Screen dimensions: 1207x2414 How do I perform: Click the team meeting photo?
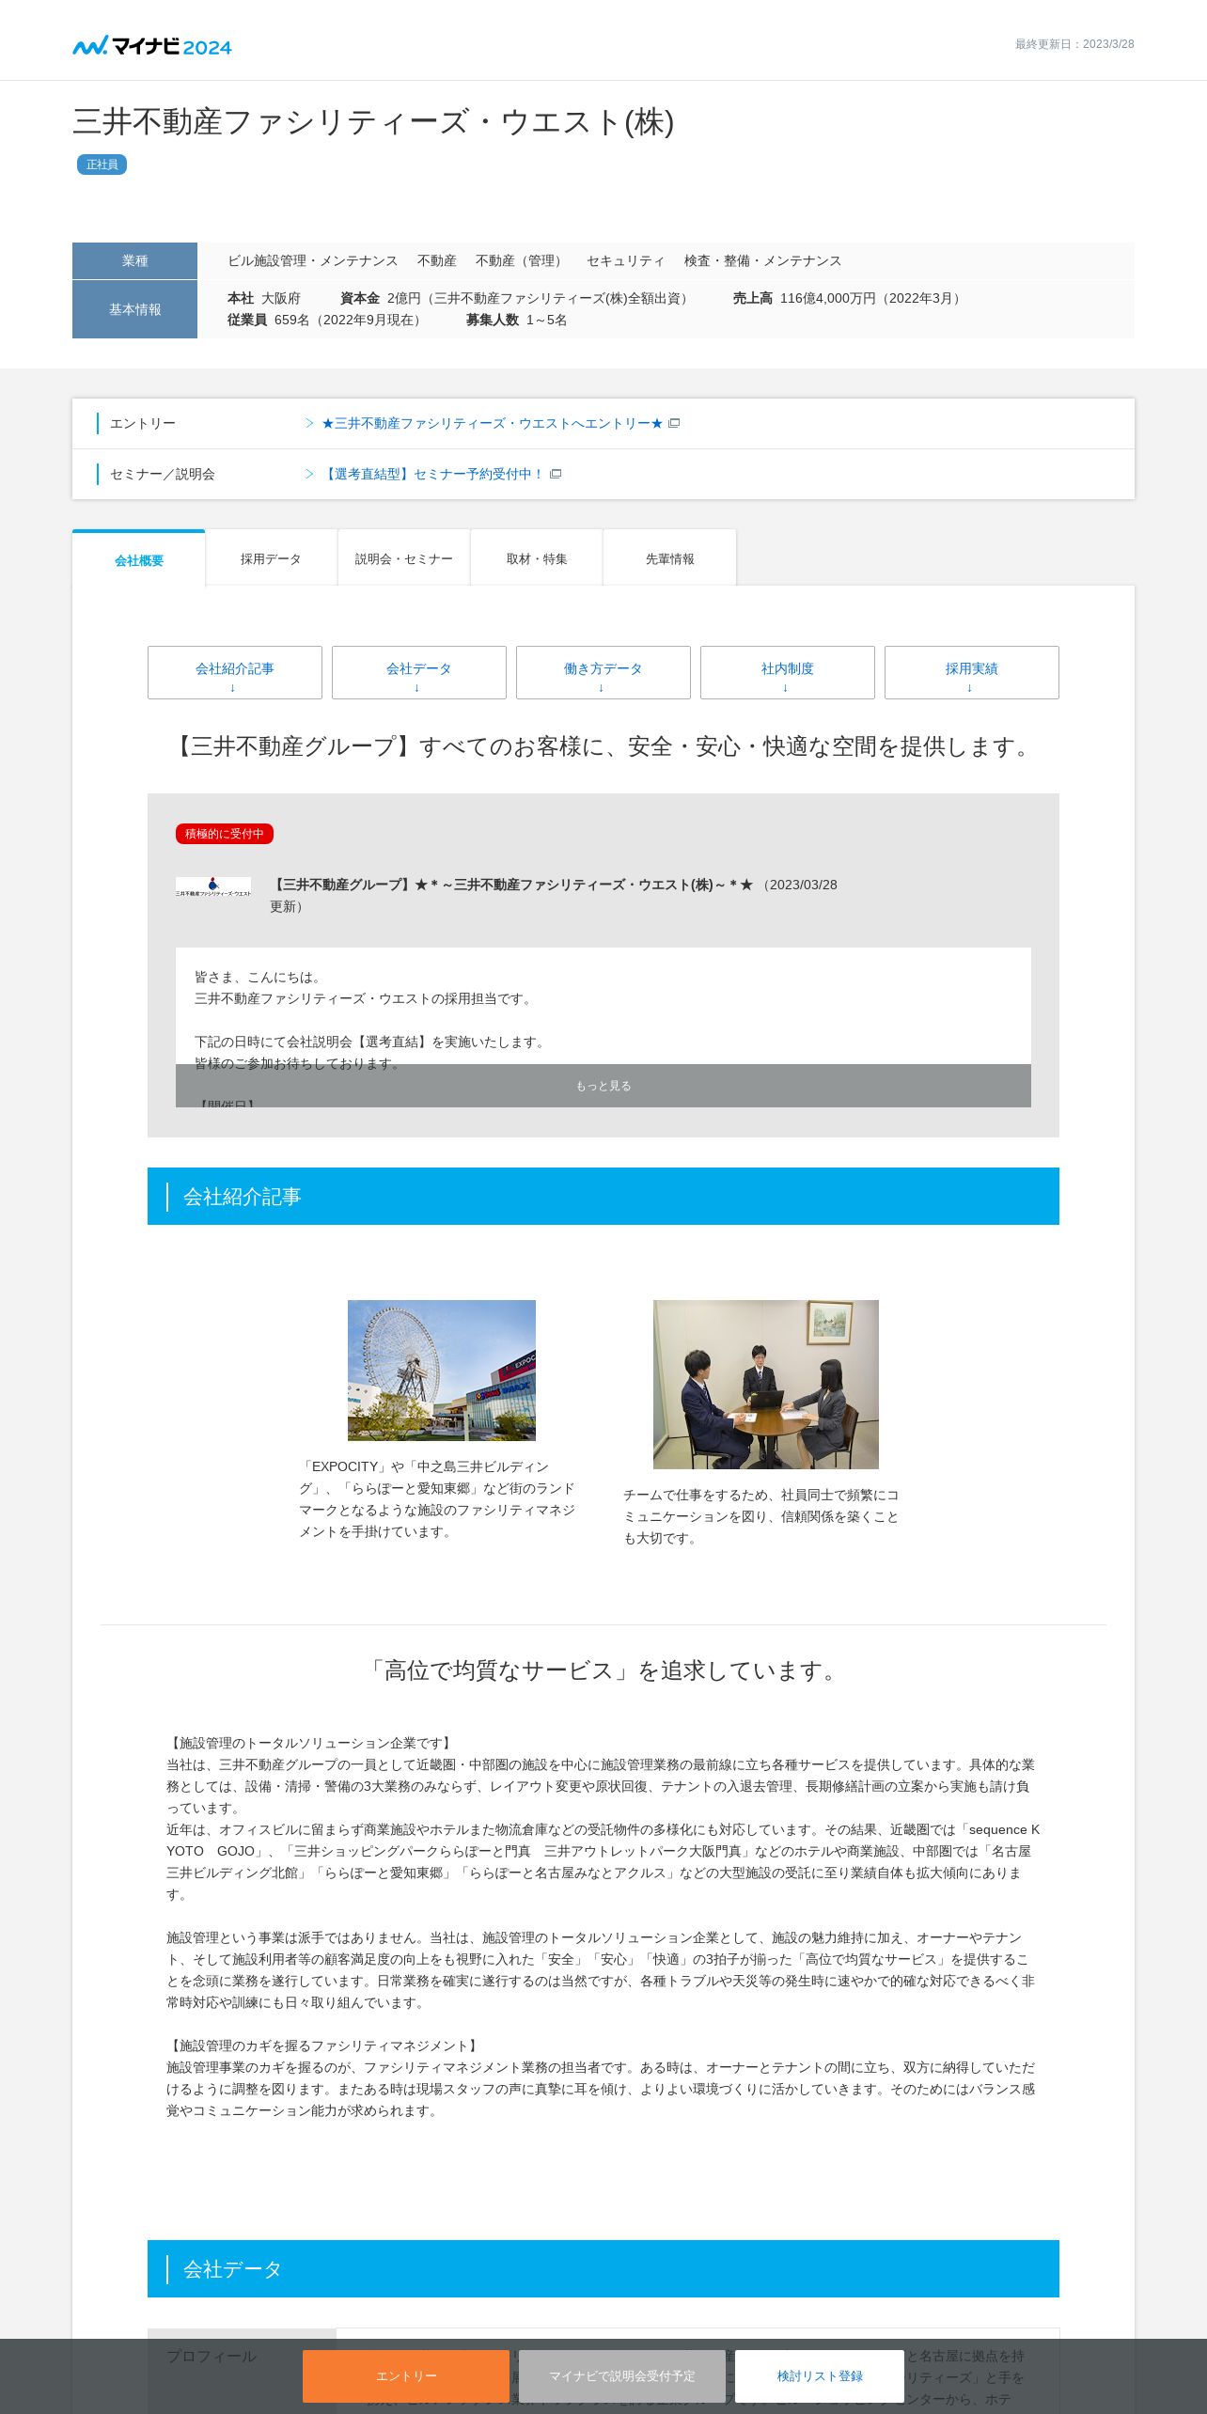766,1385
